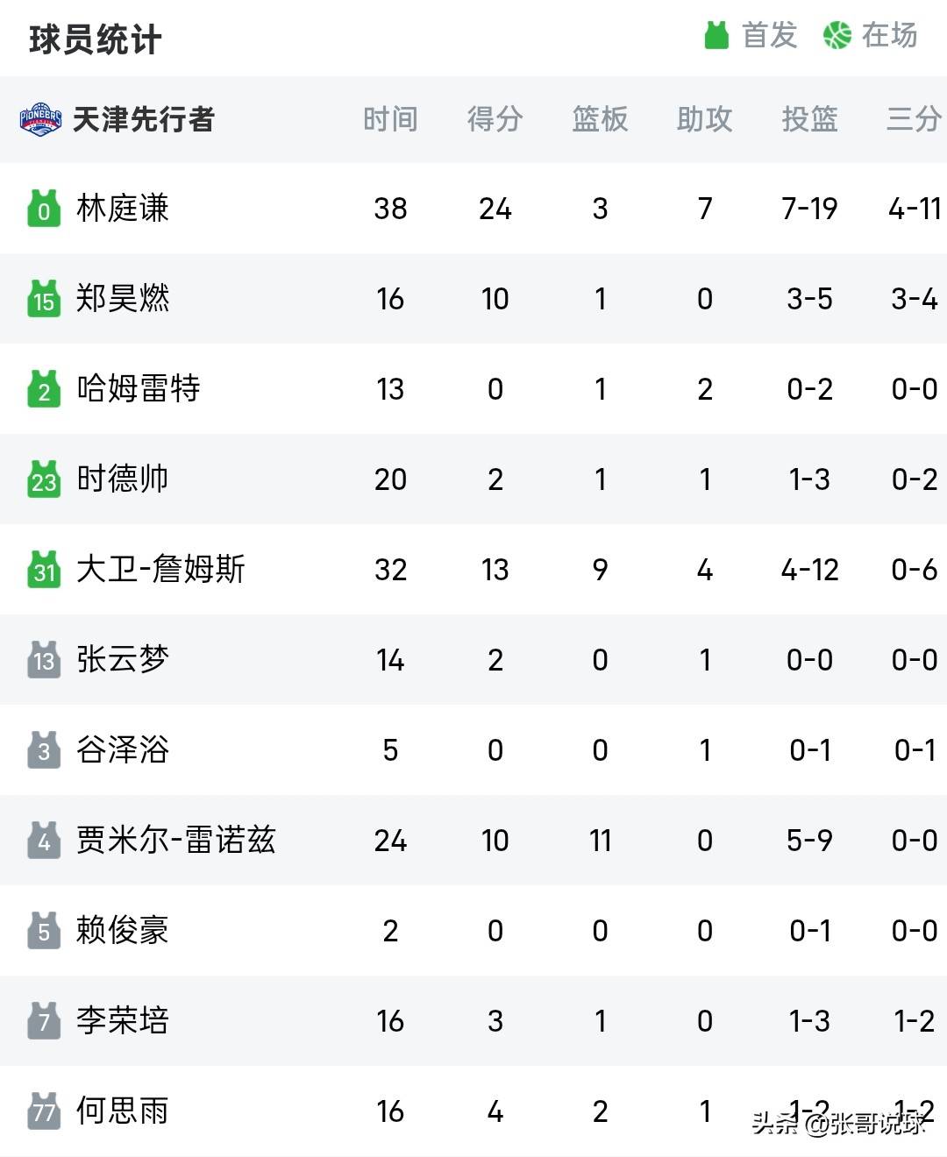This screenshot has height=1157, width=947.
Task: Select the 时间 column header
Action: coord(390,119)
